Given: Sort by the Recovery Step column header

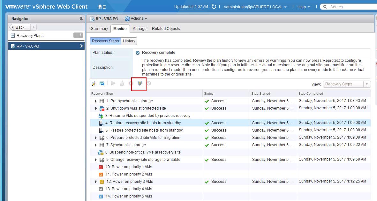Looking at the screenshot, I should tap(146, 94).
